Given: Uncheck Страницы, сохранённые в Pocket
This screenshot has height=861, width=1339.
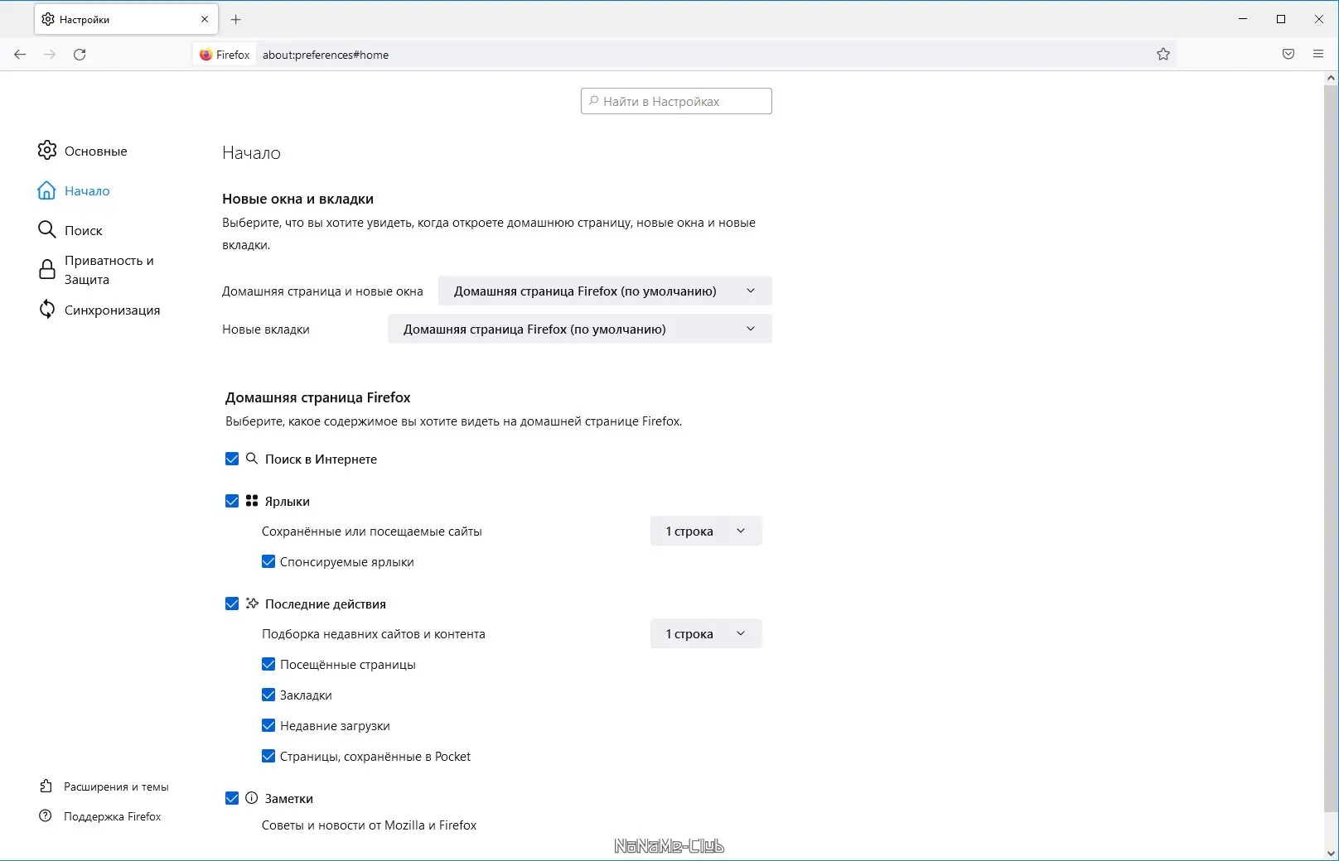Looking at the screenshot, I should [268, 756].
